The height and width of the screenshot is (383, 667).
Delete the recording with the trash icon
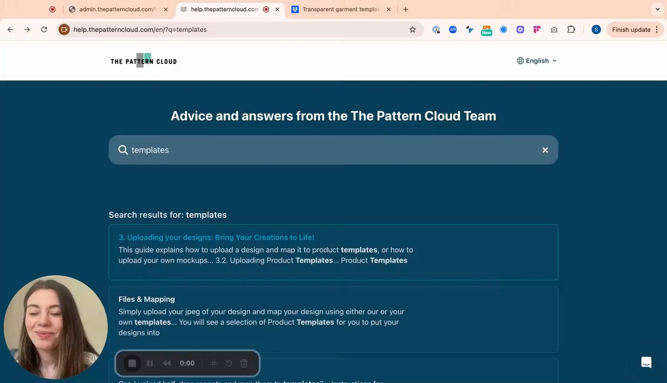click(244, 364)
